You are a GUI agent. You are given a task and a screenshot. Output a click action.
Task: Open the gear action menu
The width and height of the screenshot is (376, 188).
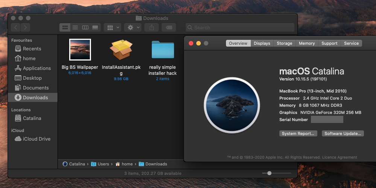tap(133, 27)
